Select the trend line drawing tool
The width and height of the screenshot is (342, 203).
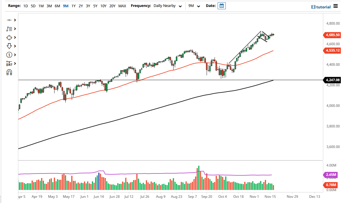point(10,20)
